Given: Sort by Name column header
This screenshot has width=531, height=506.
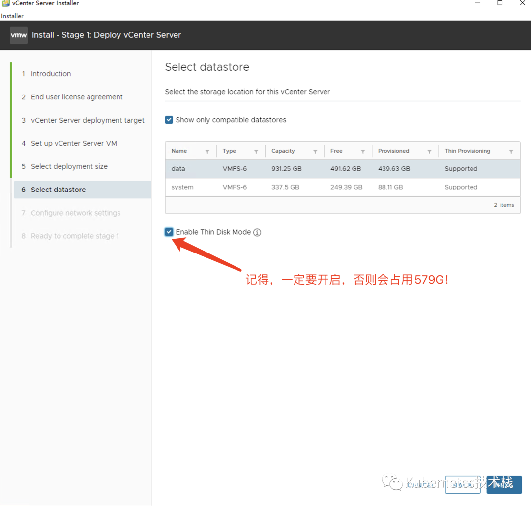Looking at the screenshot, I should point(179,151).
